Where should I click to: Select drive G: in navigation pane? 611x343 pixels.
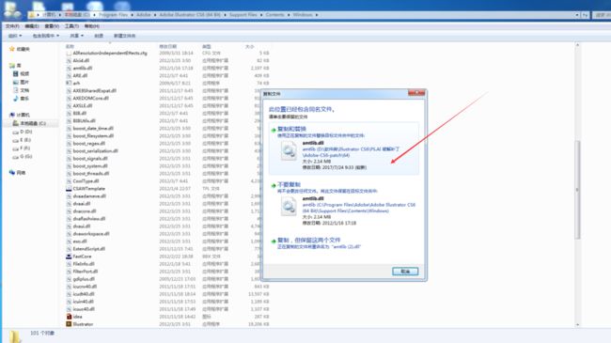(x=23, y=157)
